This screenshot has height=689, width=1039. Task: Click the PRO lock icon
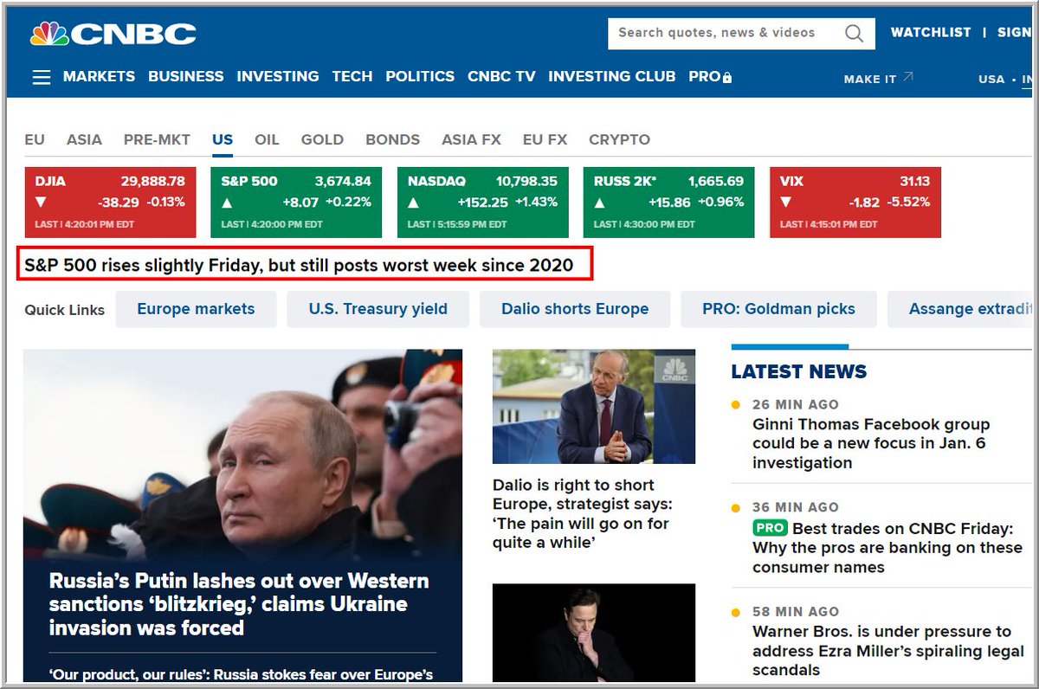[x=726, y=77]
